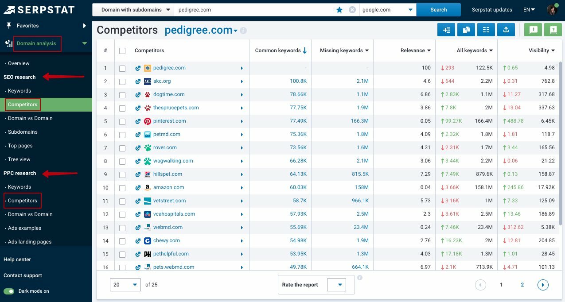Click the previous page arrow in pagination
565x302 pixels.
480,285
